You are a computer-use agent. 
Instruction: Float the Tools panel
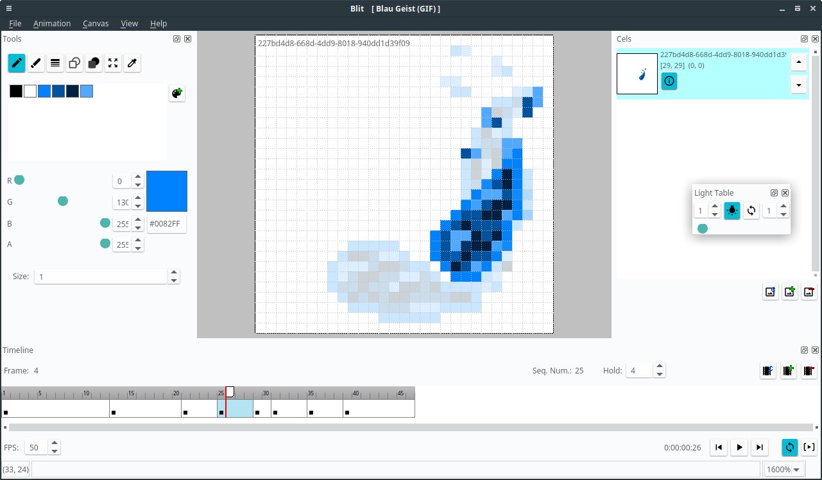click(x=177, y=39)
